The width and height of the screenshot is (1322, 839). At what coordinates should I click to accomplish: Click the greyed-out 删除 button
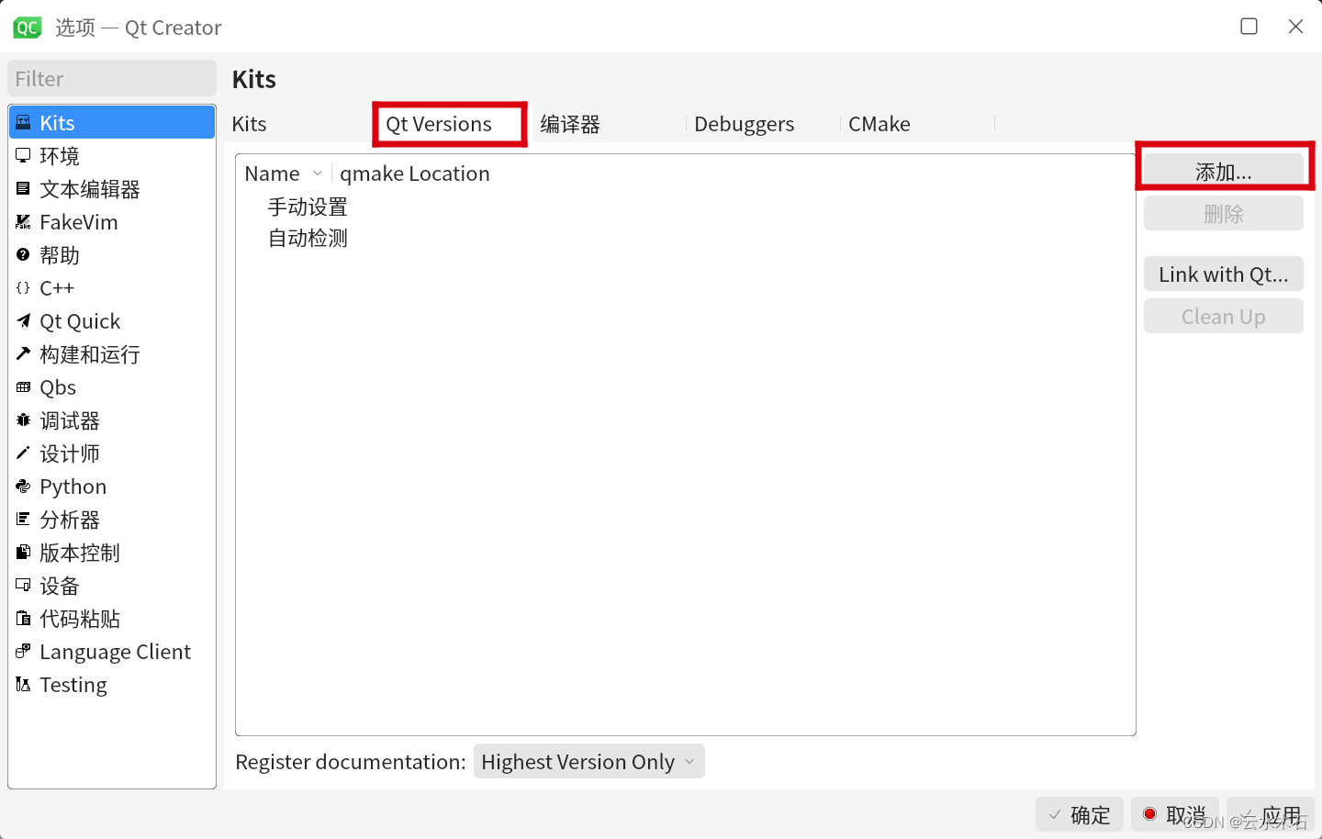[1224, 214]
